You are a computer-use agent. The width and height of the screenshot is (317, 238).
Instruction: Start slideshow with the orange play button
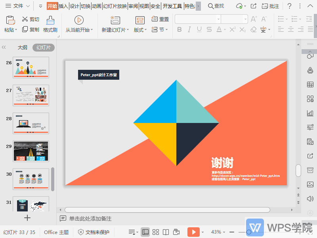click(x=193, y=232)
